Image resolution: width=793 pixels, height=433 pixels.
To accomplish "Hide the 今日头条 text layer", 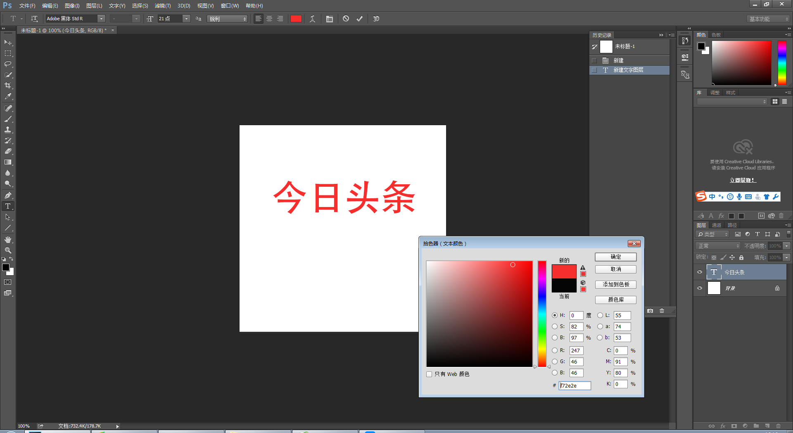I will pos(700,272).
